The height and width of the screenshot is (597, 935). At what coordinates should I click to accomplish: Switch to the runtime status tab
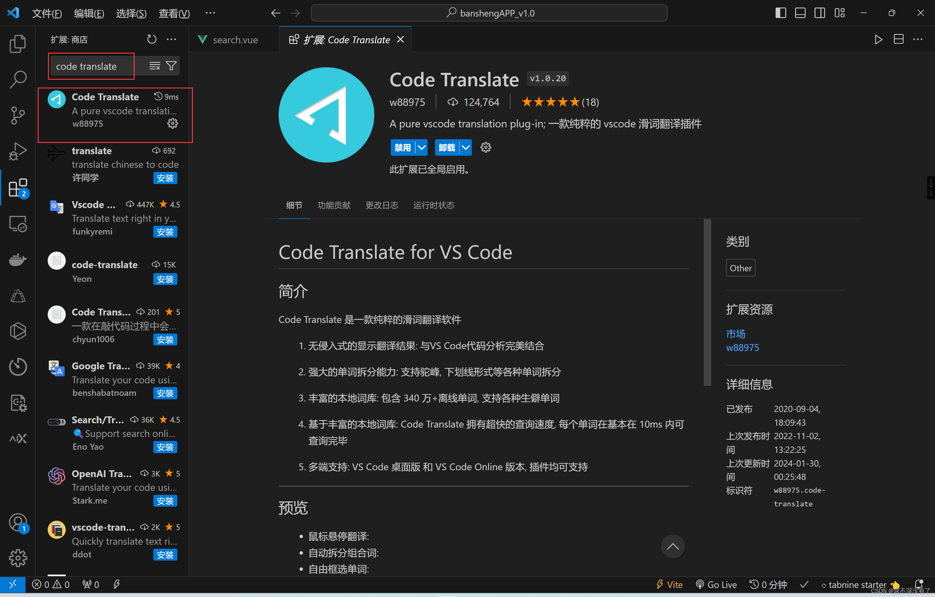(433, 205)
